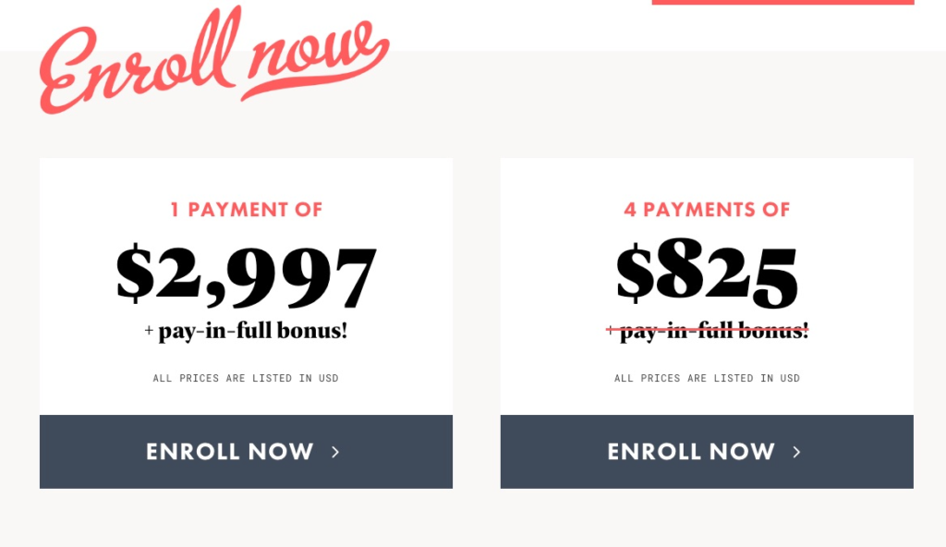This screenshot has height=547, width=946.
Task: Click the plus sign before "pay-in-full bonus!"
Action: 149,331
